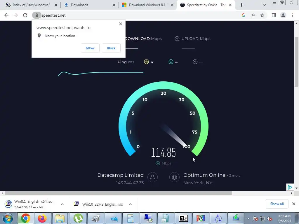Close the Index of /isos/windows/ tab

pos(56,5)
